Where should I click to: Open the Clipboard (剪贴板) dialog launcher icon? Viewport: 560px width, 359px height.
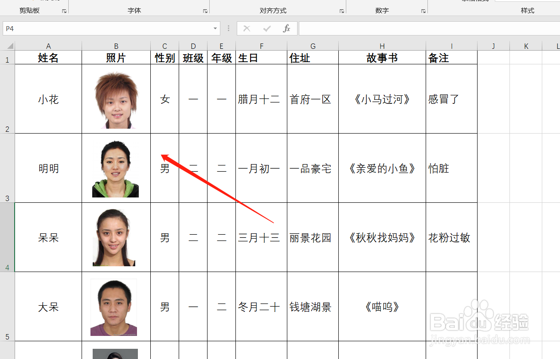click(x=64, y=11)
